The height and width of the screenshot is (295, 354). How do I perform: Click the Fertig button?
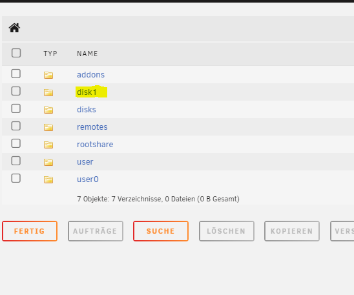coord(30,231)
